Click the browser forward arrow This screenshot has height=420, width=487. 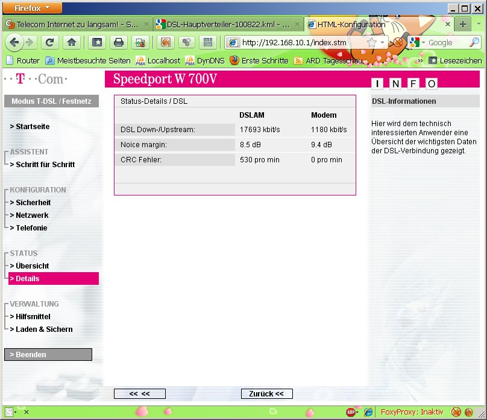[x=30, y=42]
